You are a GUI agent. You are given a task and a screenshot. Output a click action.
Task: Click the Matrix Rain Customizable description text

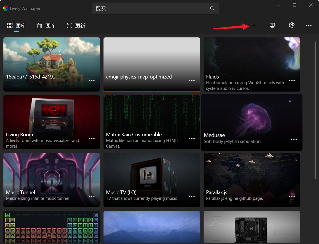(x=143, y=143)
